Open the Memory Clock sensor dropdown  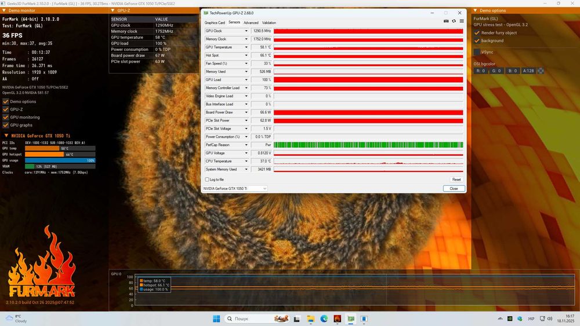coord(246,39)
